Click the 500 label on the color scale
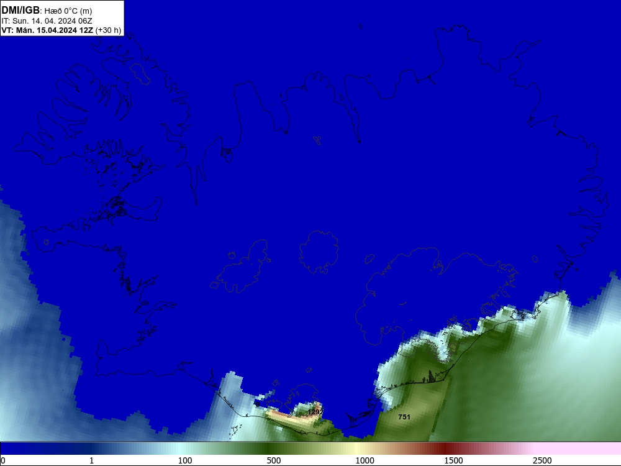The image size is (621, 466). pyautogui.click(x=274, y=460)
